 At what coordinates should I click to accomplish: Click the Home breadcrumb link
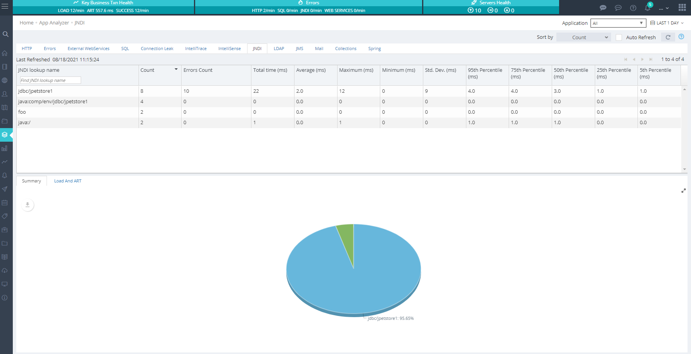coord(26,23)
